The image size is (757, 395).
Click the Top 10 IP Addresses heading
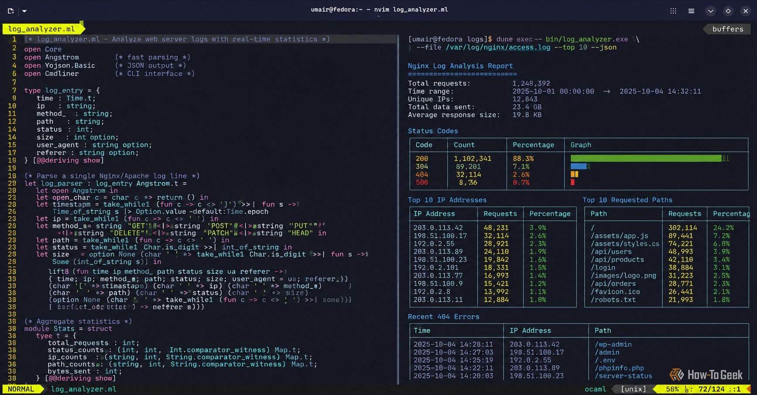(447, 200)
